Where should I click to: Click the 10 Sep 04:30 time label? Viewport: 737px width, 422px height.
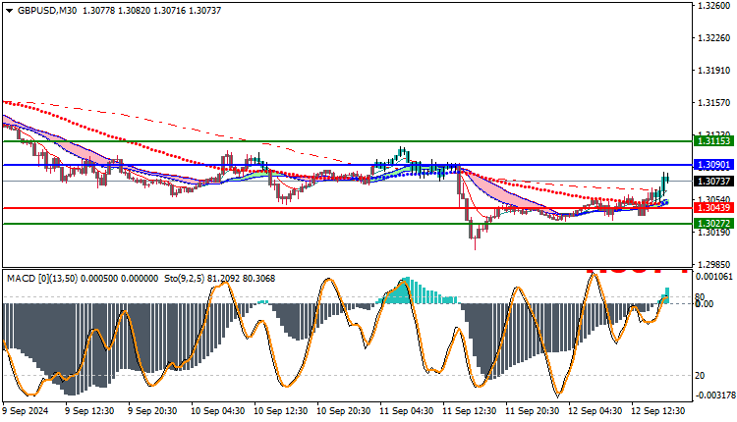[x=217, y=411]
